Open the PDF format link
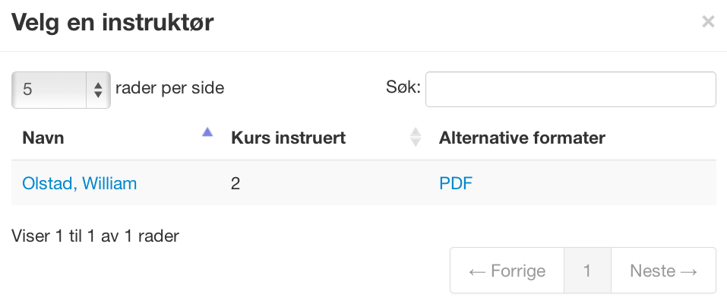This screenshot has height=301, width=727. [456, 183]
